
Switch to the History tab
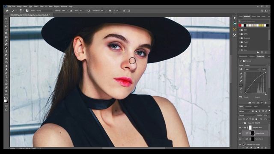click(252, 56)
